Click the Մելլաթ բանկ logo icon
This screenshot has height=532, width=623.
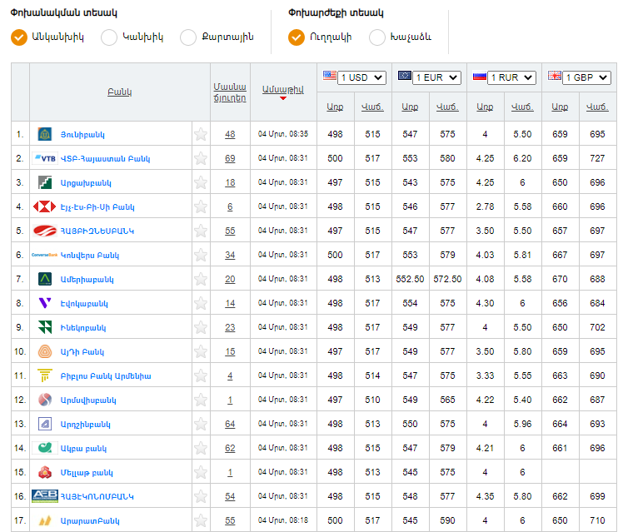coord(45,472)
